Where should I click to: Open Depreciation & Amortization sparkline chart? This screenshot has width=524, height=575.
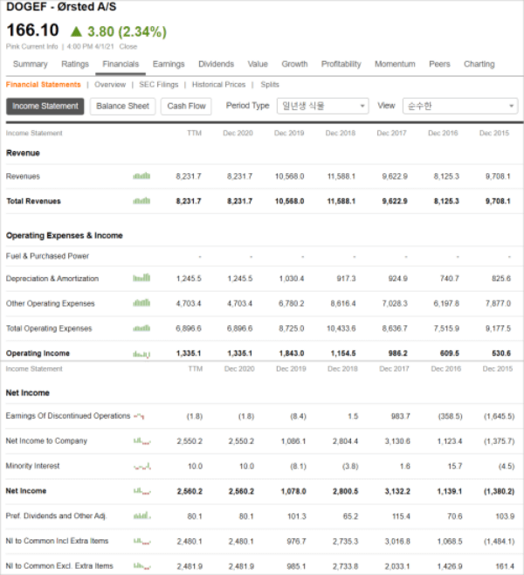click(x=141, y=278)
